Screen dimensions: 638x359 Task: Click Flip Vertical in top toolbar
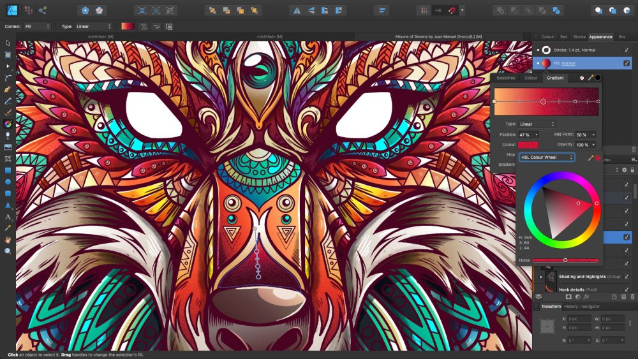click(x=311, y=11)
